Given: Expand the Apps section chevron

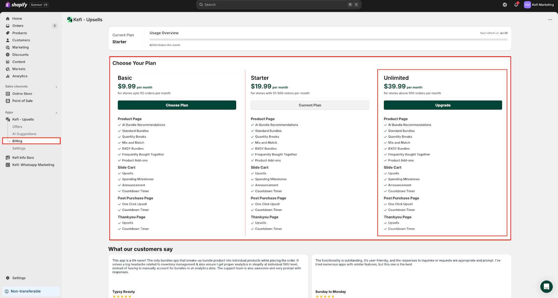Looking at the screenshot, I should (56, 113).
